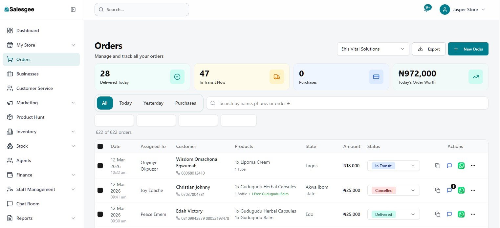Open the Customer Service section
This screenshot has height=228, width=500.
click(34, 88)
